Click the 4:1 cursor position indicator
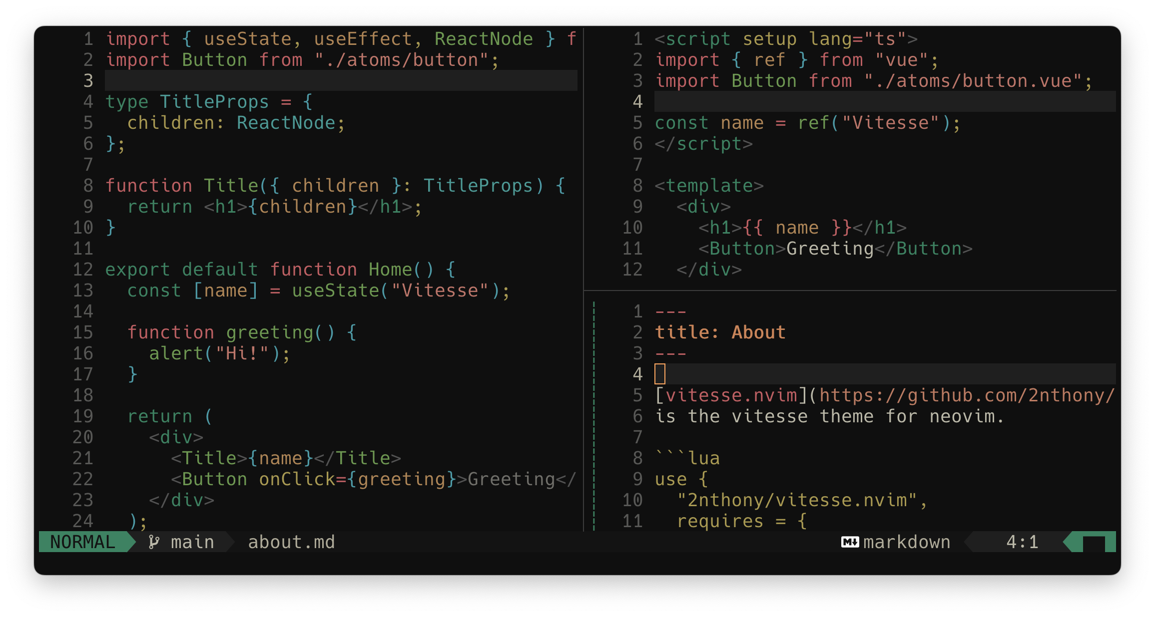Image resolution: width=1155 pixels, height=617 pixels. 1022,542
